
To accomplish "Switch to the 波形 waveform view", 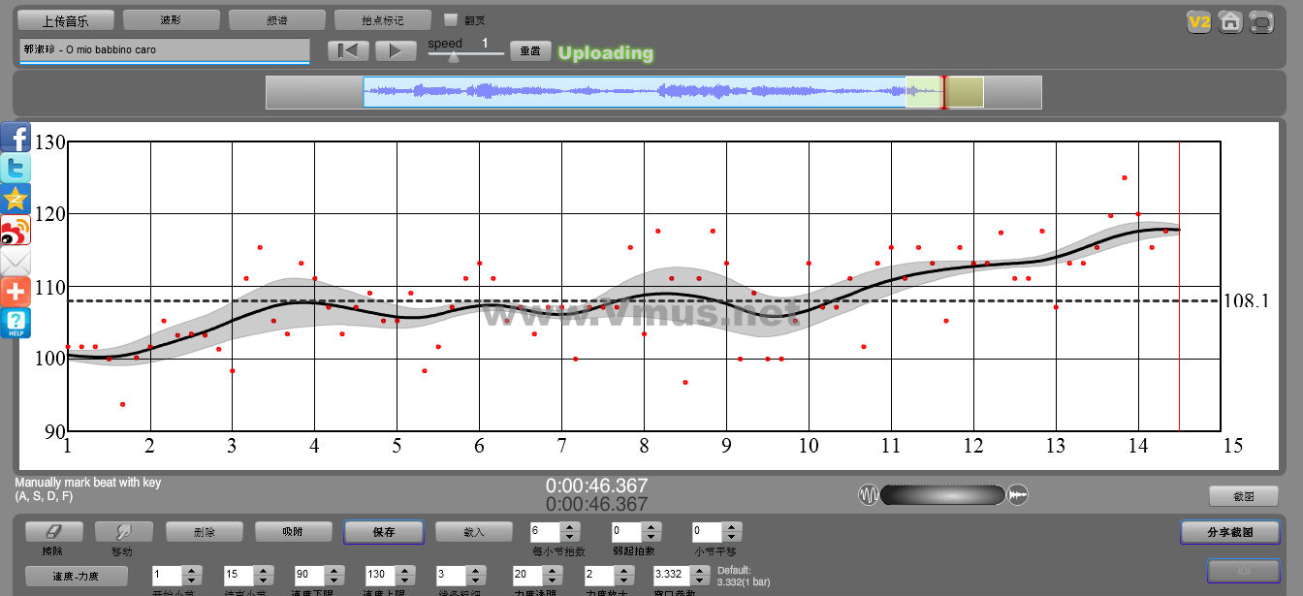I will tap(171, 20).
